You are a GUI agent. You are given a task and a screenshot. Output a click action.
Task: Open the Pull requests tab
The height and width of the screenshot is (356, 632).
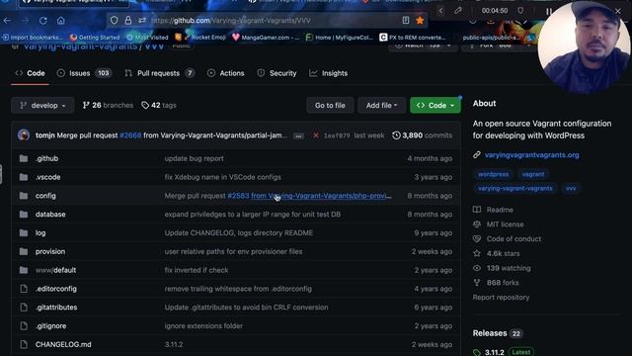(x=159, y=73)
